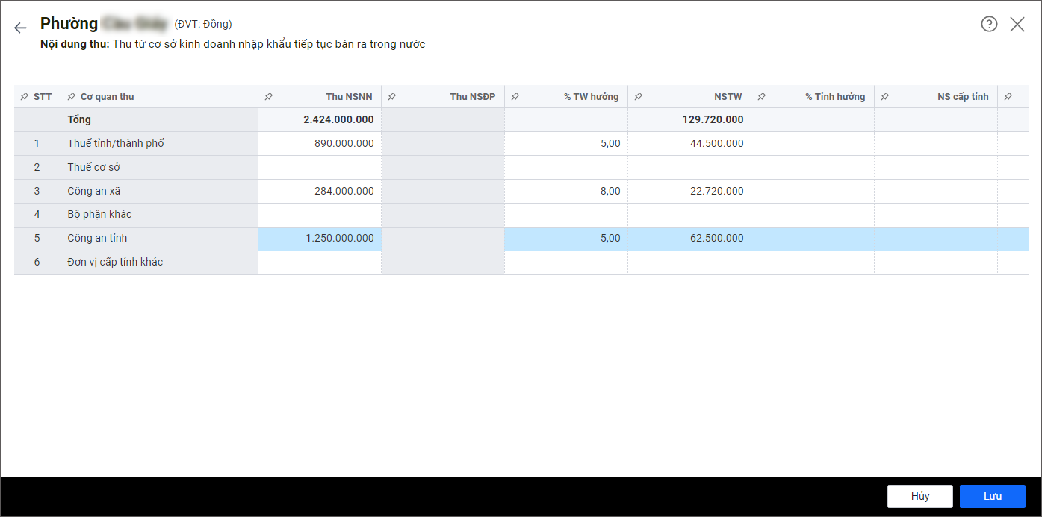Pin the % TW hưởng column
This screenshot has height=517, width=1042.
(515, 97)
